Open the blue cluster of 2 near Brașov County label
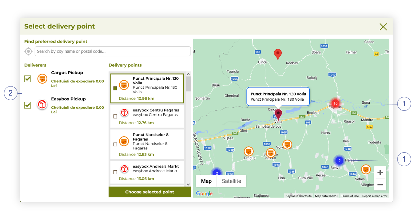 pyautogui.click(x=216, y=173)
